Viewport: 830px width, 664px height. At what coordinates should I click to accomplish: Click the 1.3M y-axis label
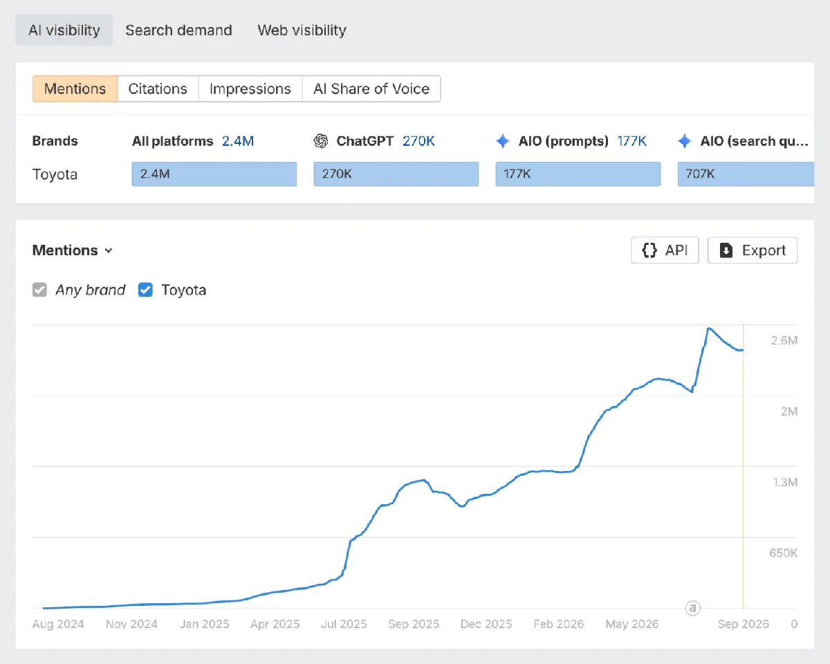click(785, 482)
